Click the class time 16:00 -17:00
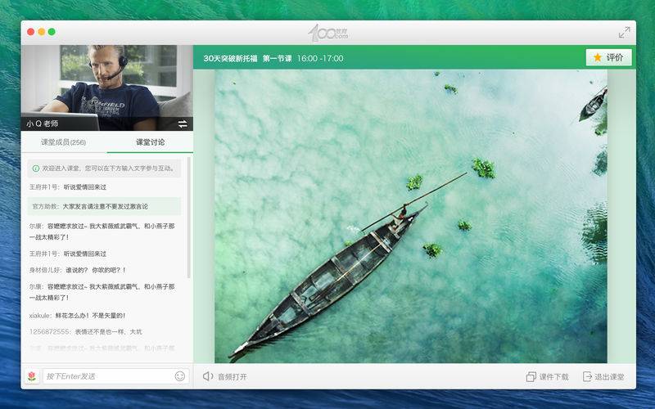 (320, 58)
